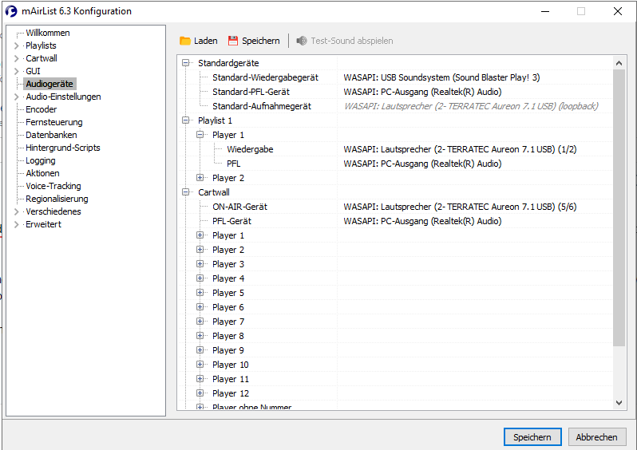Select Cartwall Player 8 row label
637x450 pixels.
click(x=228, y=336)
